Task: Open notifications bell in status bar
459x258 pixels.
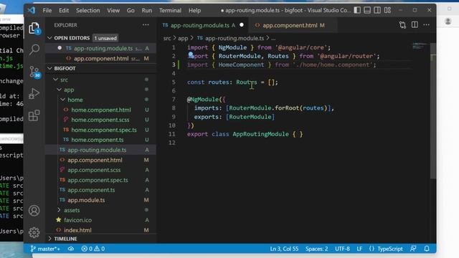Action: point(427,249)
